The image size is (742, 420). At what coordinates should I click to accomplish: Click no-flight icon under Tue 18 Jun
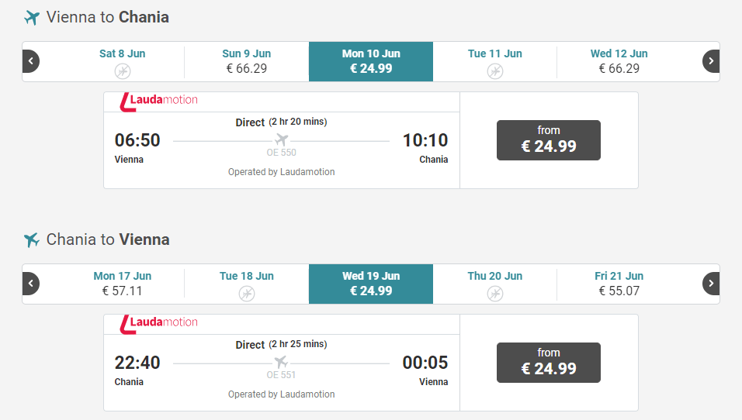pyautogui.click(x=247, y=294)
